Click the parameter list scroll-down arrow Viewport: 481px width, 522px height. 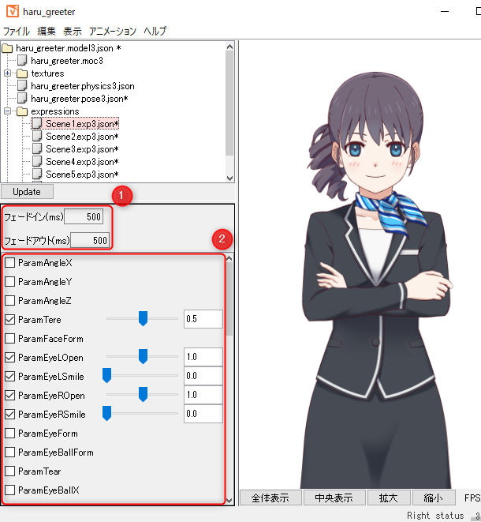[x=229, y=501]
